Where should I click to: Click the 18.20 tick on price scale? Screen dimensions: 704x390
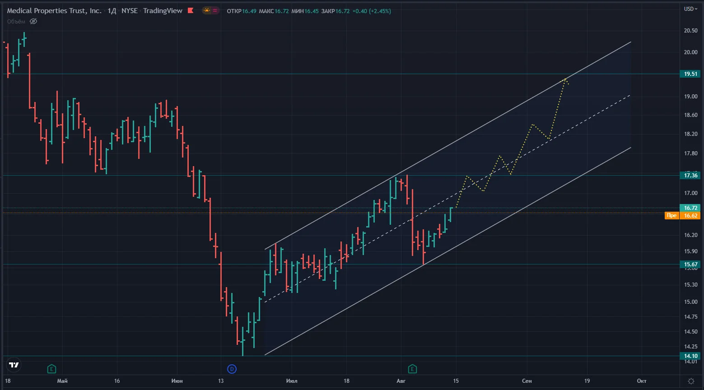[x=690, y=134]
